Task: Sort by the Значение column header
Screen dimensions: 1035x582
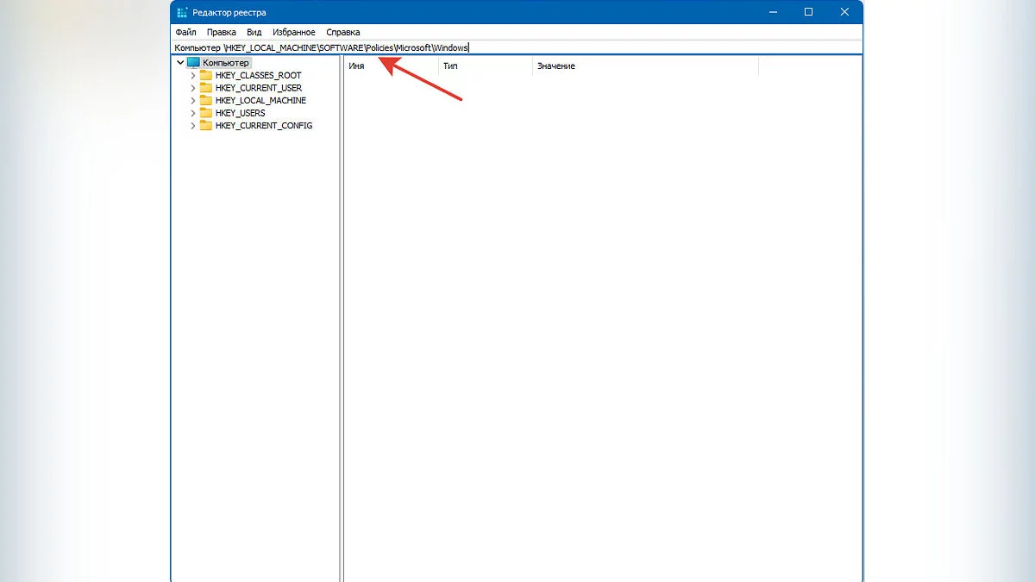Action: (645, 66)
